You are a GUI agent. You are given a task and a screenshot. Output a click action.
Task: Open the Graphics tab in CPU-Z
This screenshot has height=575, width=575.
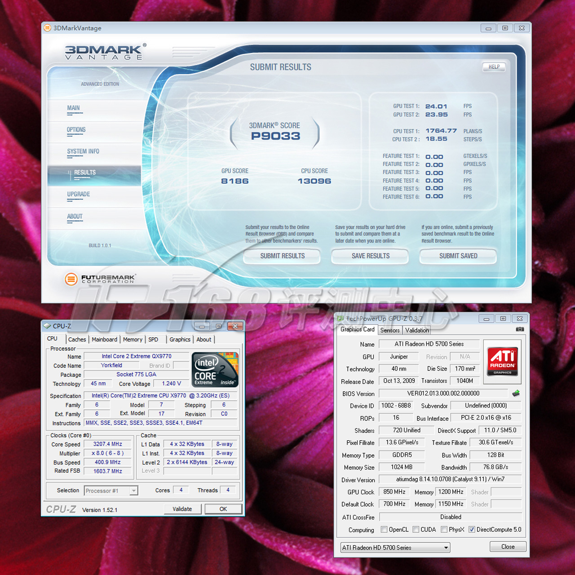(180, 340)
